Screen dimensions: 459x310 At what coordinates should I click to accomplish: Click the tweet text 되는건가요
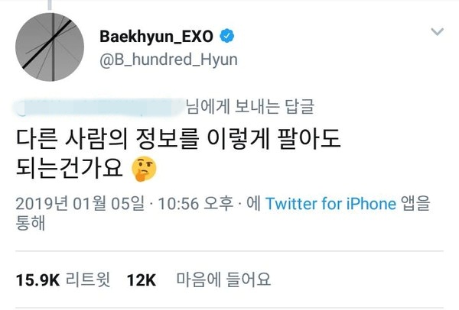69,169
